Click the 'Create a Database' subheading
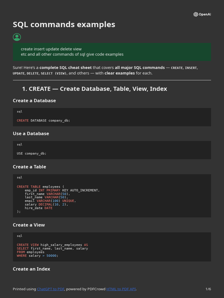This screenshot has width=224, height=298. [34, 100]
